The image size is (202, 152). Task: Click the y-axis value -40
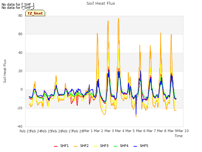pos(20,126)
